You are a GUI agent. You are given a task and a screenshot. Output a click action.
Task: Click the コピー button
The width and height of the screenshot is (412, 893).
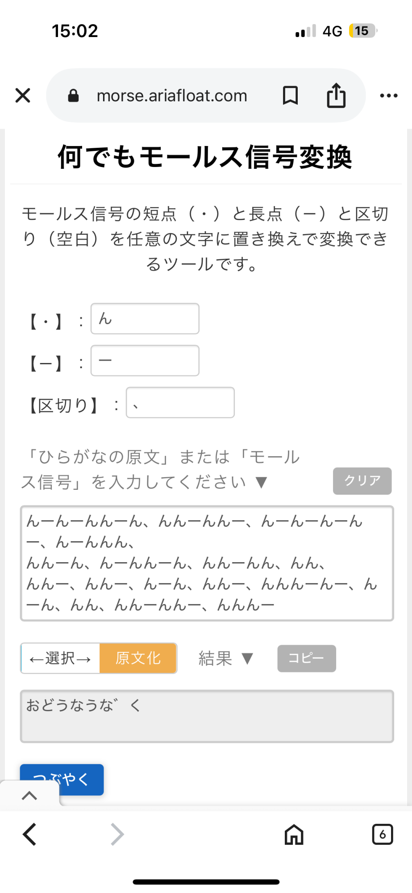[307, 658]
